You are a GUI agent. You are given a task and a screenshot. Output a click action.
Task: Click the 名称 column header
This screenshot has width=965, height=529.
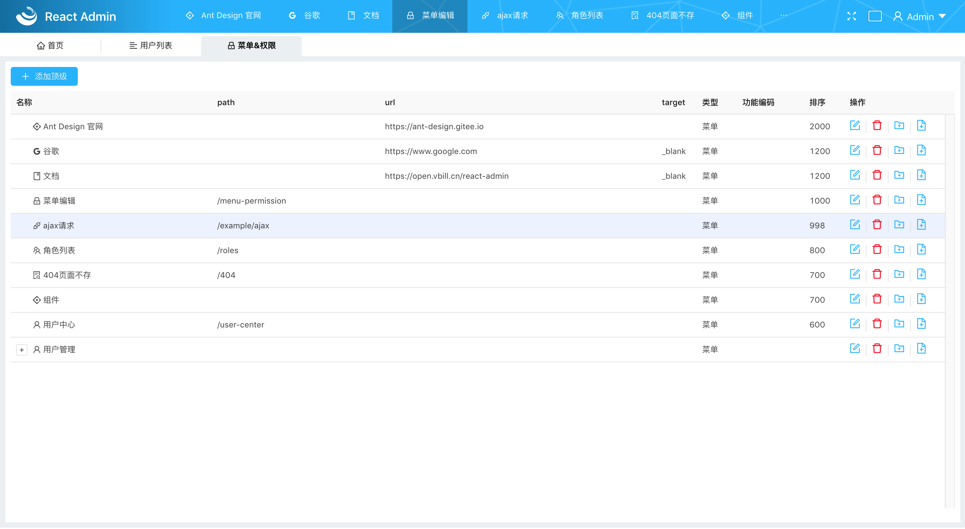(x=24, y=102)
